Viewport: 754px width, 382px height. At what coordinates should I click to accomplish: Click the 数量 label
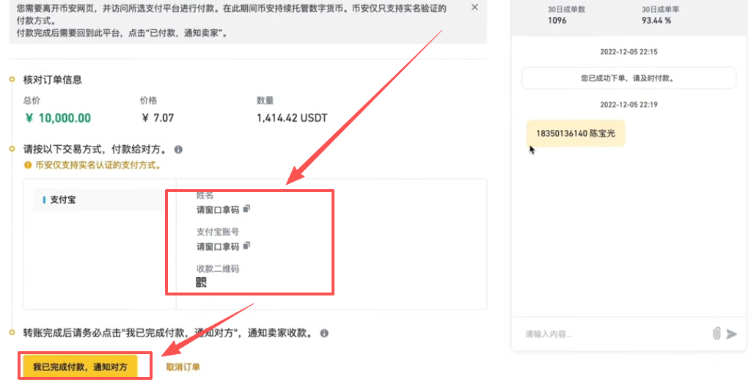click(x=265, y=100)
